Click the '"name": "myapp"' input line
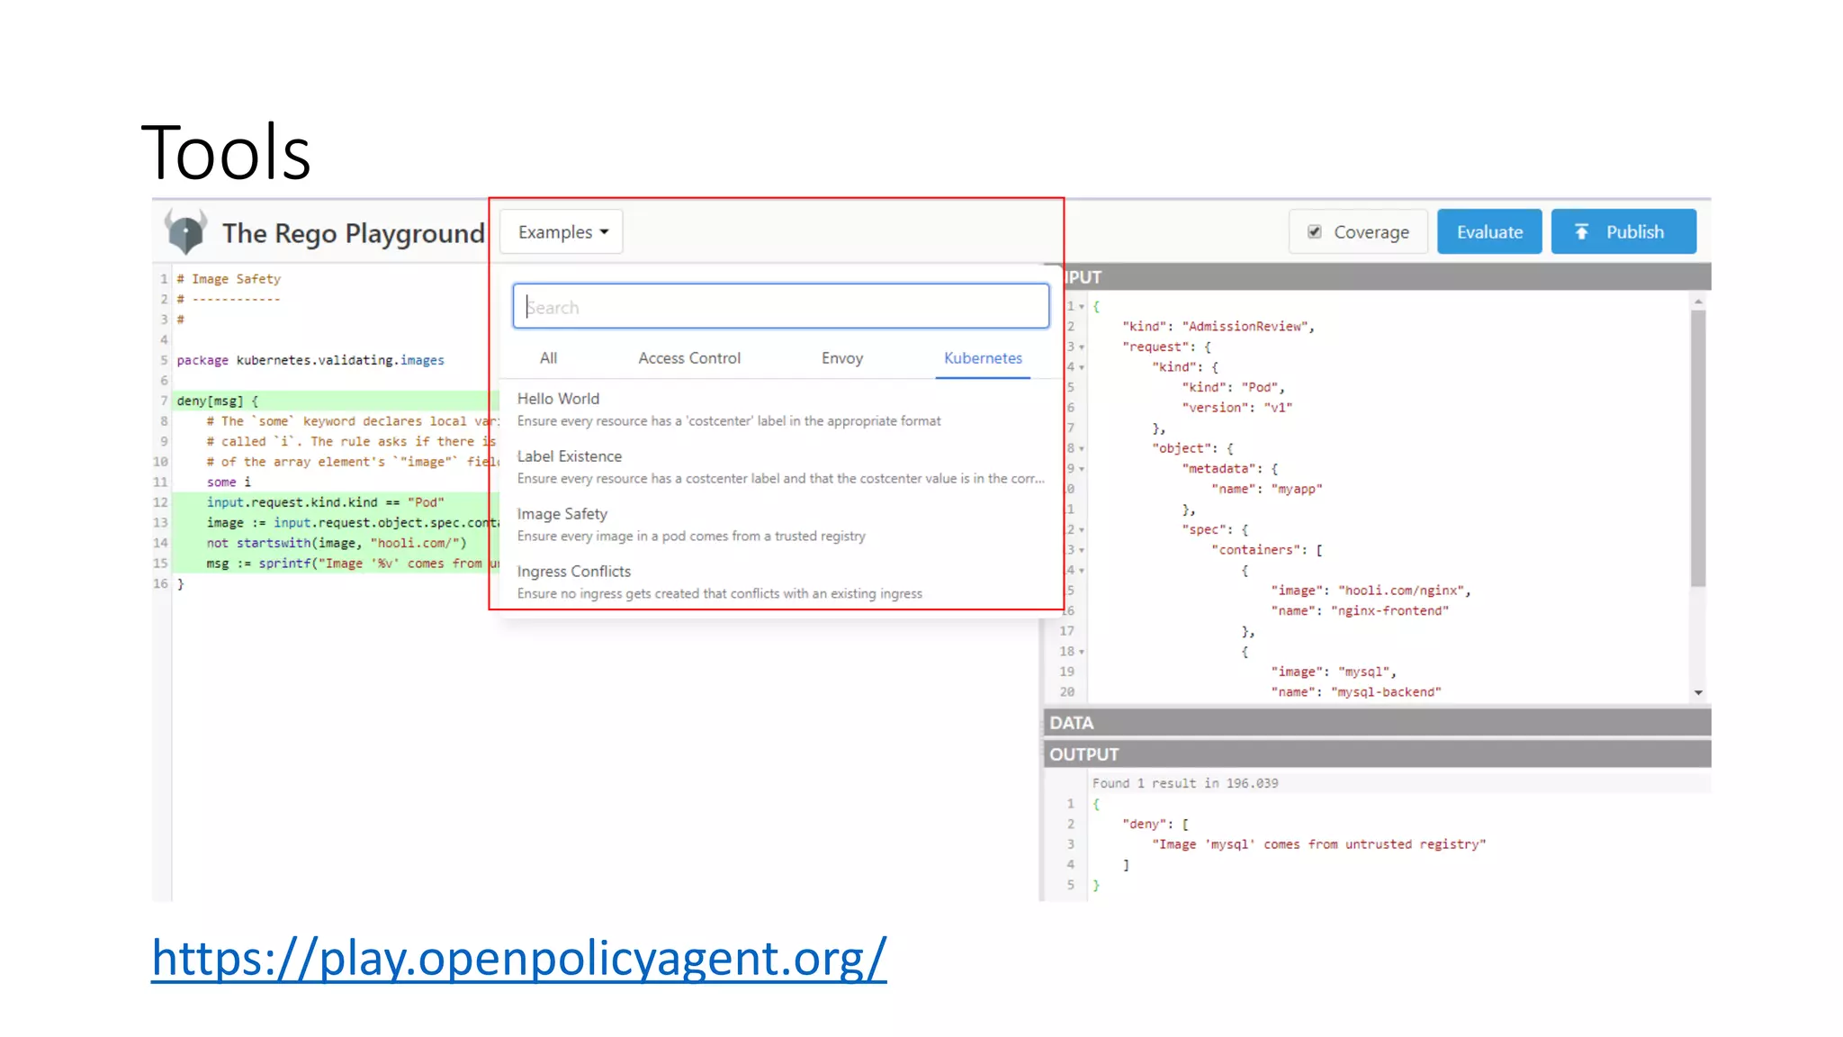The width and height of the screenshot is (1843, 1037). coord(1267,489)
